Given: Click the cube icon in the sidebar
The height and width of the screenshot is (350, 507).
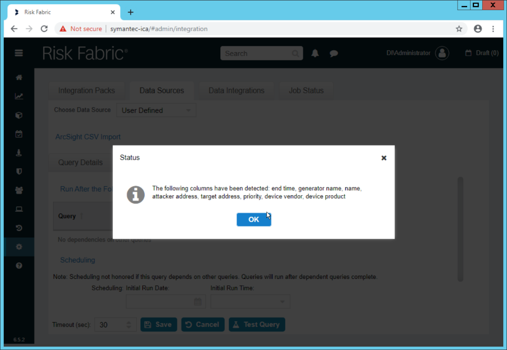Looking at the screenshot, I should [19, 115].
